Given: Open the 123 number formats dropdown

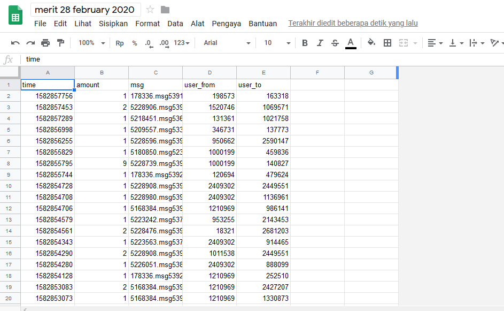Looking at the screenshot, I should coord(182,43).
